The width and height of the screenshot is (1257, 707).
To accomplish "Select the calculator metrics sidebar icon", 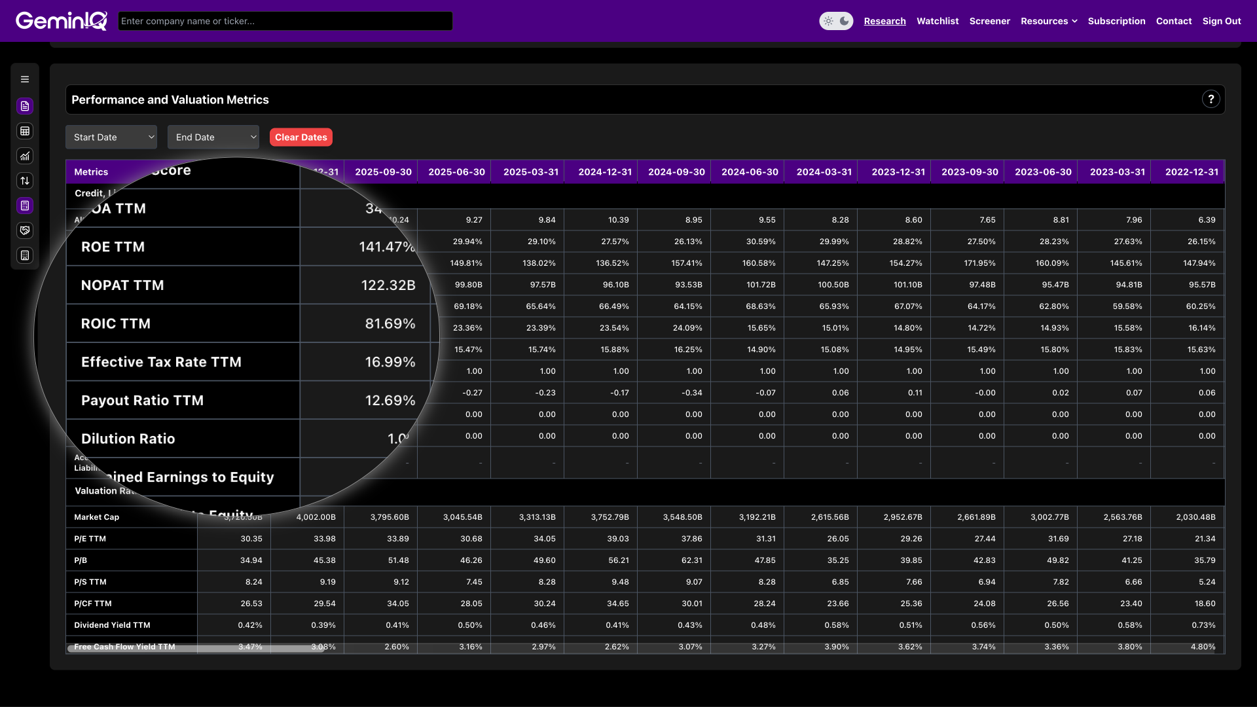I will click(x=25, y=206).
